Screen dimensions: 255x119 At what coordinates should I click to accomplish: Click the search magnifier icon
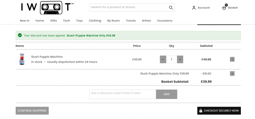171,8
